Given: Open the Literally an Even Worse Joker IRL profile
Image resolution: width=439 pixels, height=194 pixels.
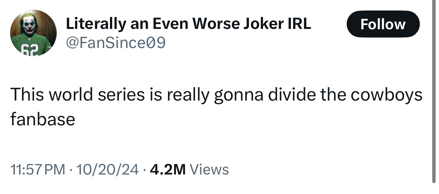Looking at the screenshot, I should tap(188, 24).
